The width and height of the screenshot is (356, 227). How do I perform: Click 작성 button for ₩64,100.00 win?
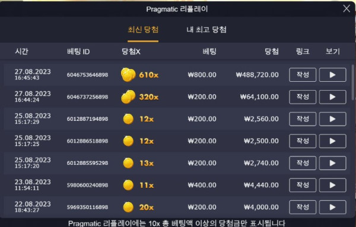[303, 97]
